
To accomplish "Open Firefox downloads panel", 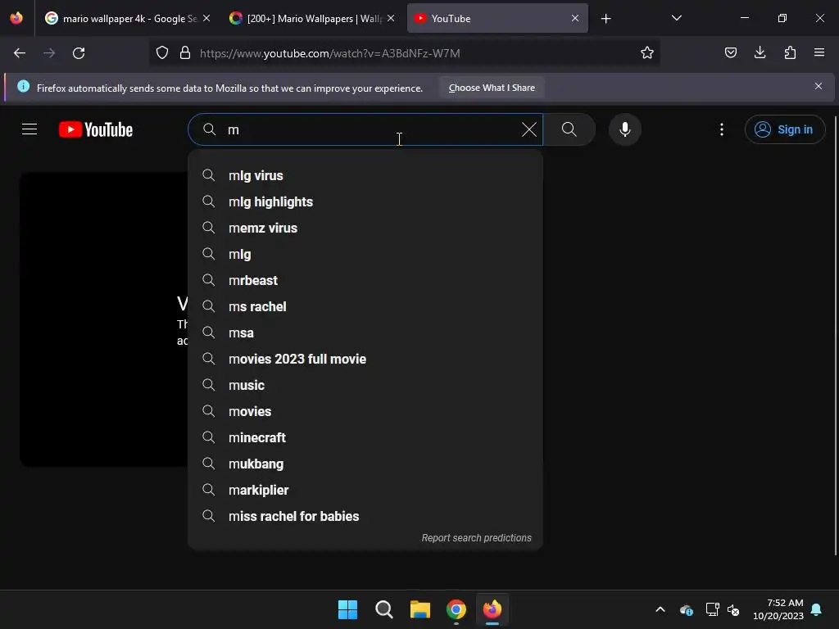I will pos(760,52).
